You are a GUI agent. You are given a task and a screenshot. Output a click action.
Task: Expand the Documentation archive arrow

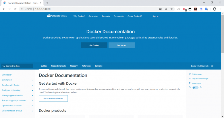tap(32, 111)
